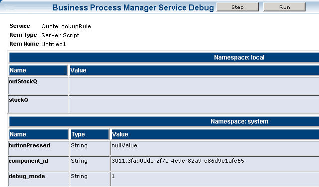Click the nullValue cell
The image size is (319, 187).
click(215, 148)
